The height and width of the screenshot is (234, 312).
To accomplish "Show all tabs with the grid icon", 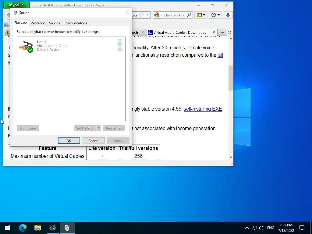I will tap(230, 32).
